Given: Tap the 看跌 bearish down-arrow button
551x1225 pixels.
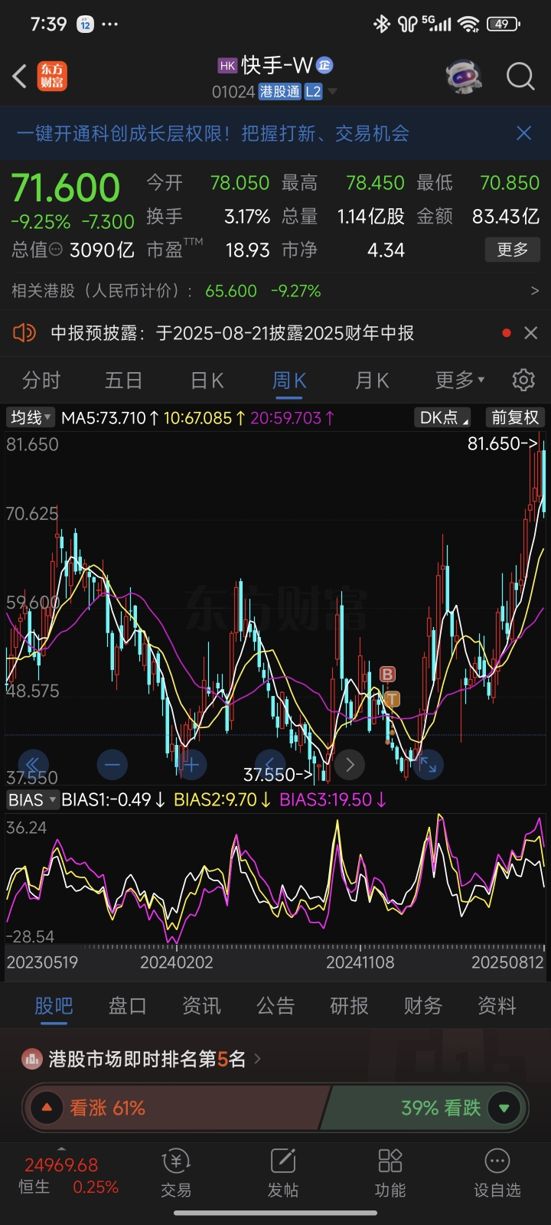Looking at the screenshot, I should [504, 1108].
